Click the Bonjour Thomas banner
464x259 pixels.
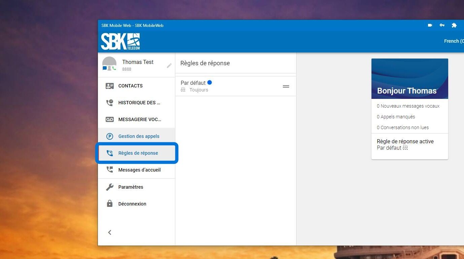point(410,79)
